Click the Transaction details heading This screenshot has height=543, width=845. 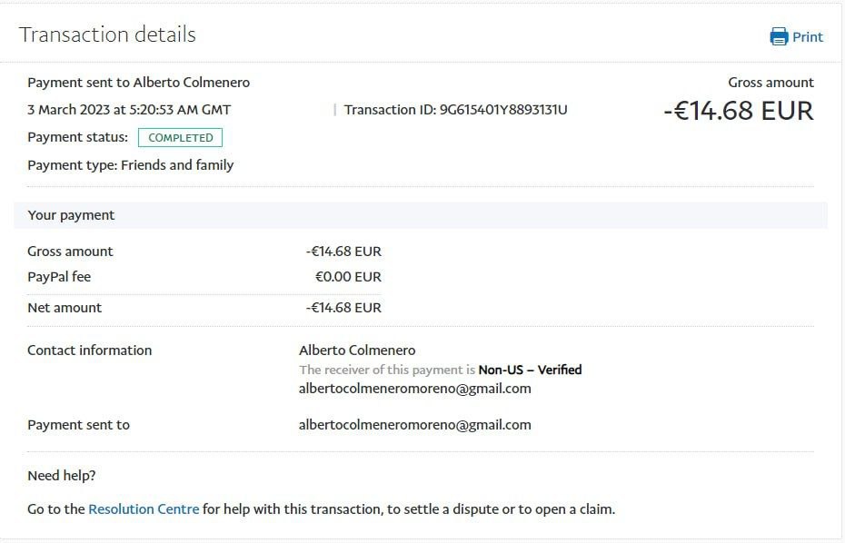pos(107,35)
